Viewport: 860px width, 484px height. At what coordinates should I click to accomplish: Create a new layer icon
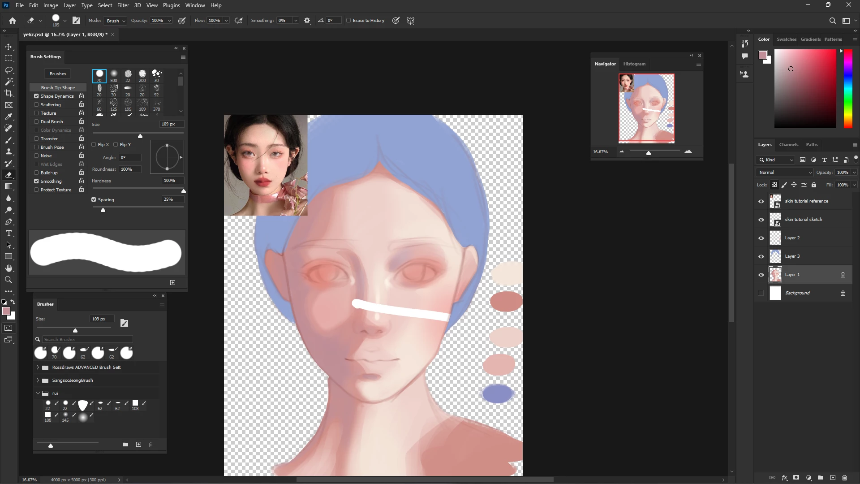click(x=833, y=478)
